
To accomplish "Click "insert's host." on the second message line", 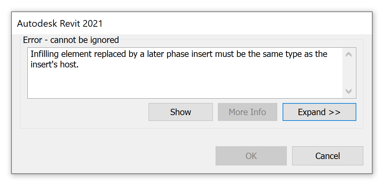I will [x=55, y=65].
